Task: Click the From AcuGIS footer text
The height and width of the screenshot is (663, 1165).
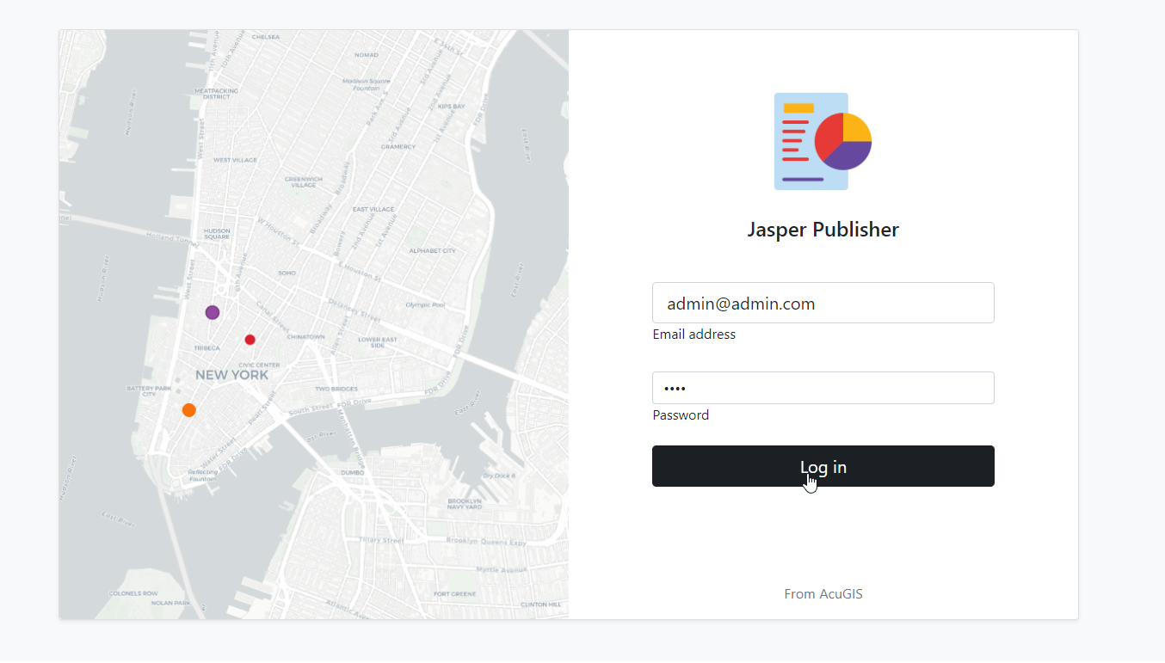Action: [x=823, y=594]
